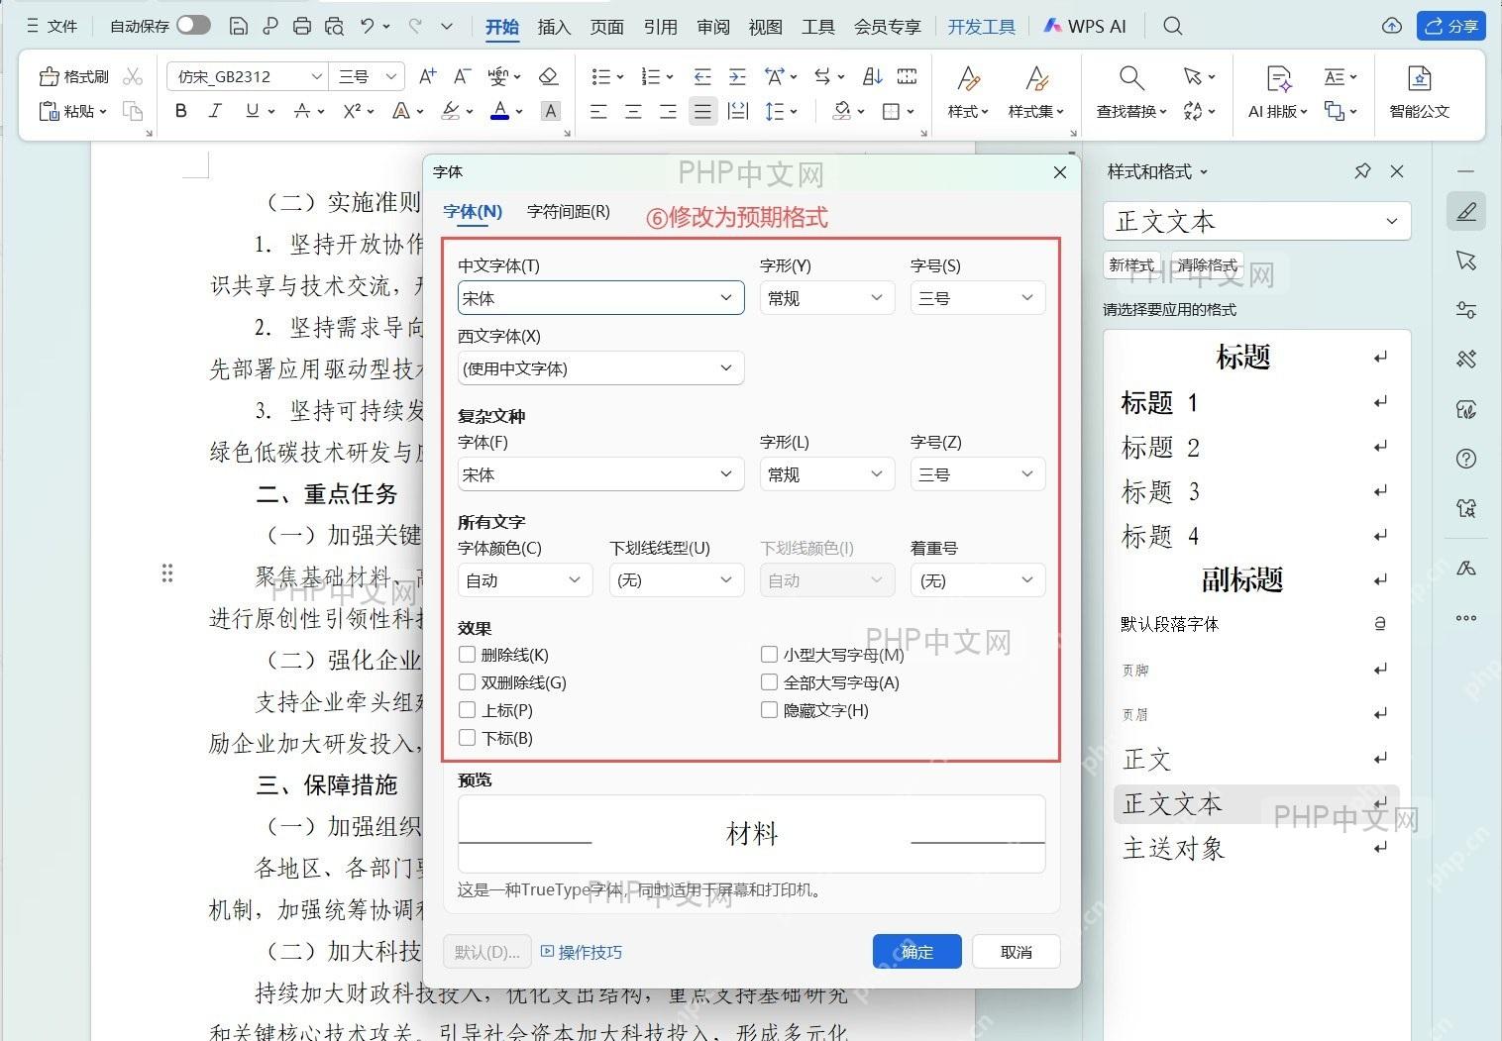This screenshot has height=1041, width=1502.
Task: Enable the 下标(B) subscript checkbox
Action: click(467, 737)
